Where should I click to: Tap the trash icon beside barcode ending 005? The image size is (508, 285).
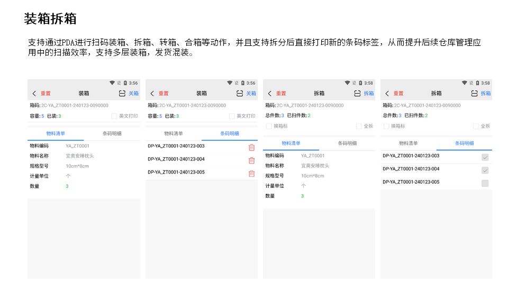tap(251, 174)
